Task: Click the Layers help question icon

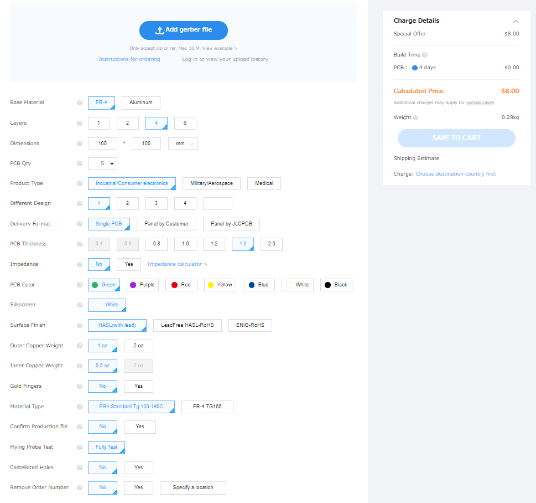Action: click(80, 124)
